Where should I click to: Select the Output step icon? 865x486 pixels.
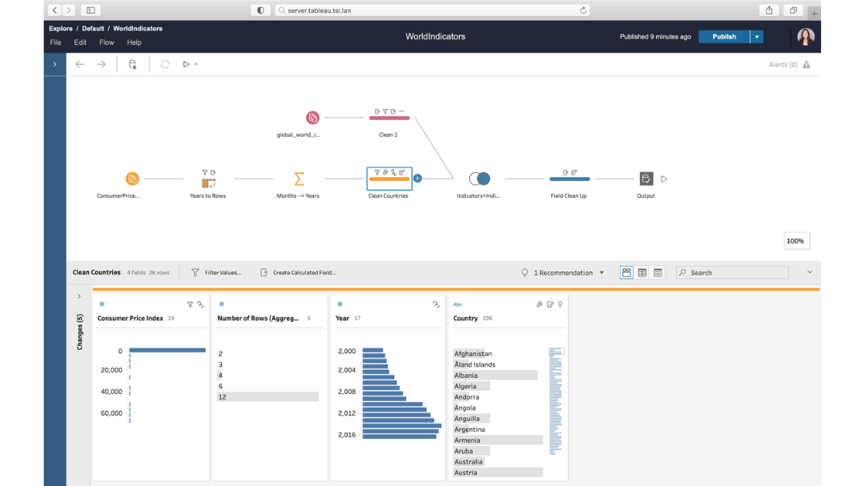646,179
